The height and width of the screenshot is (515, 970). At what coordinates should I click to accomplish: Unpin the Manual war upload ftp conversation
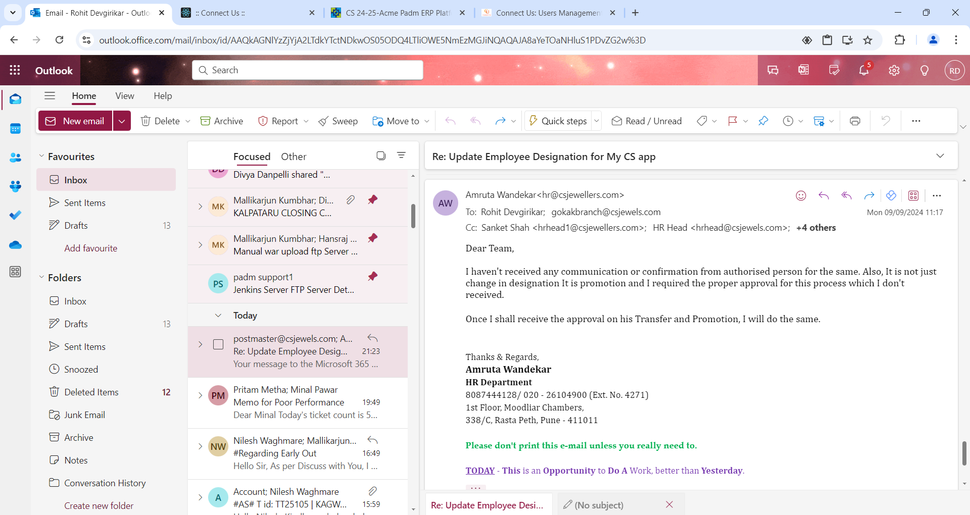click(373, 238)
